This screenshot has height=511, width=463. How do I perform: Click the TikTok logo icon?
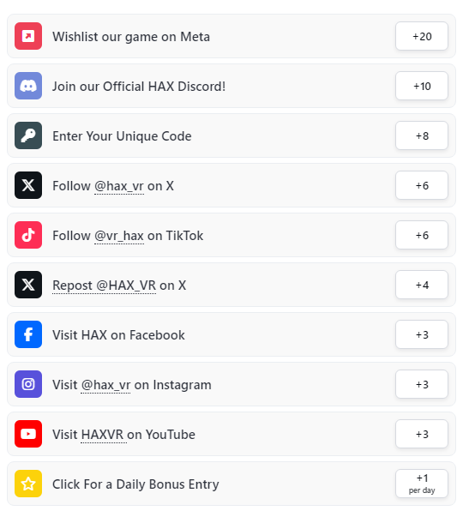pos(28,235)
